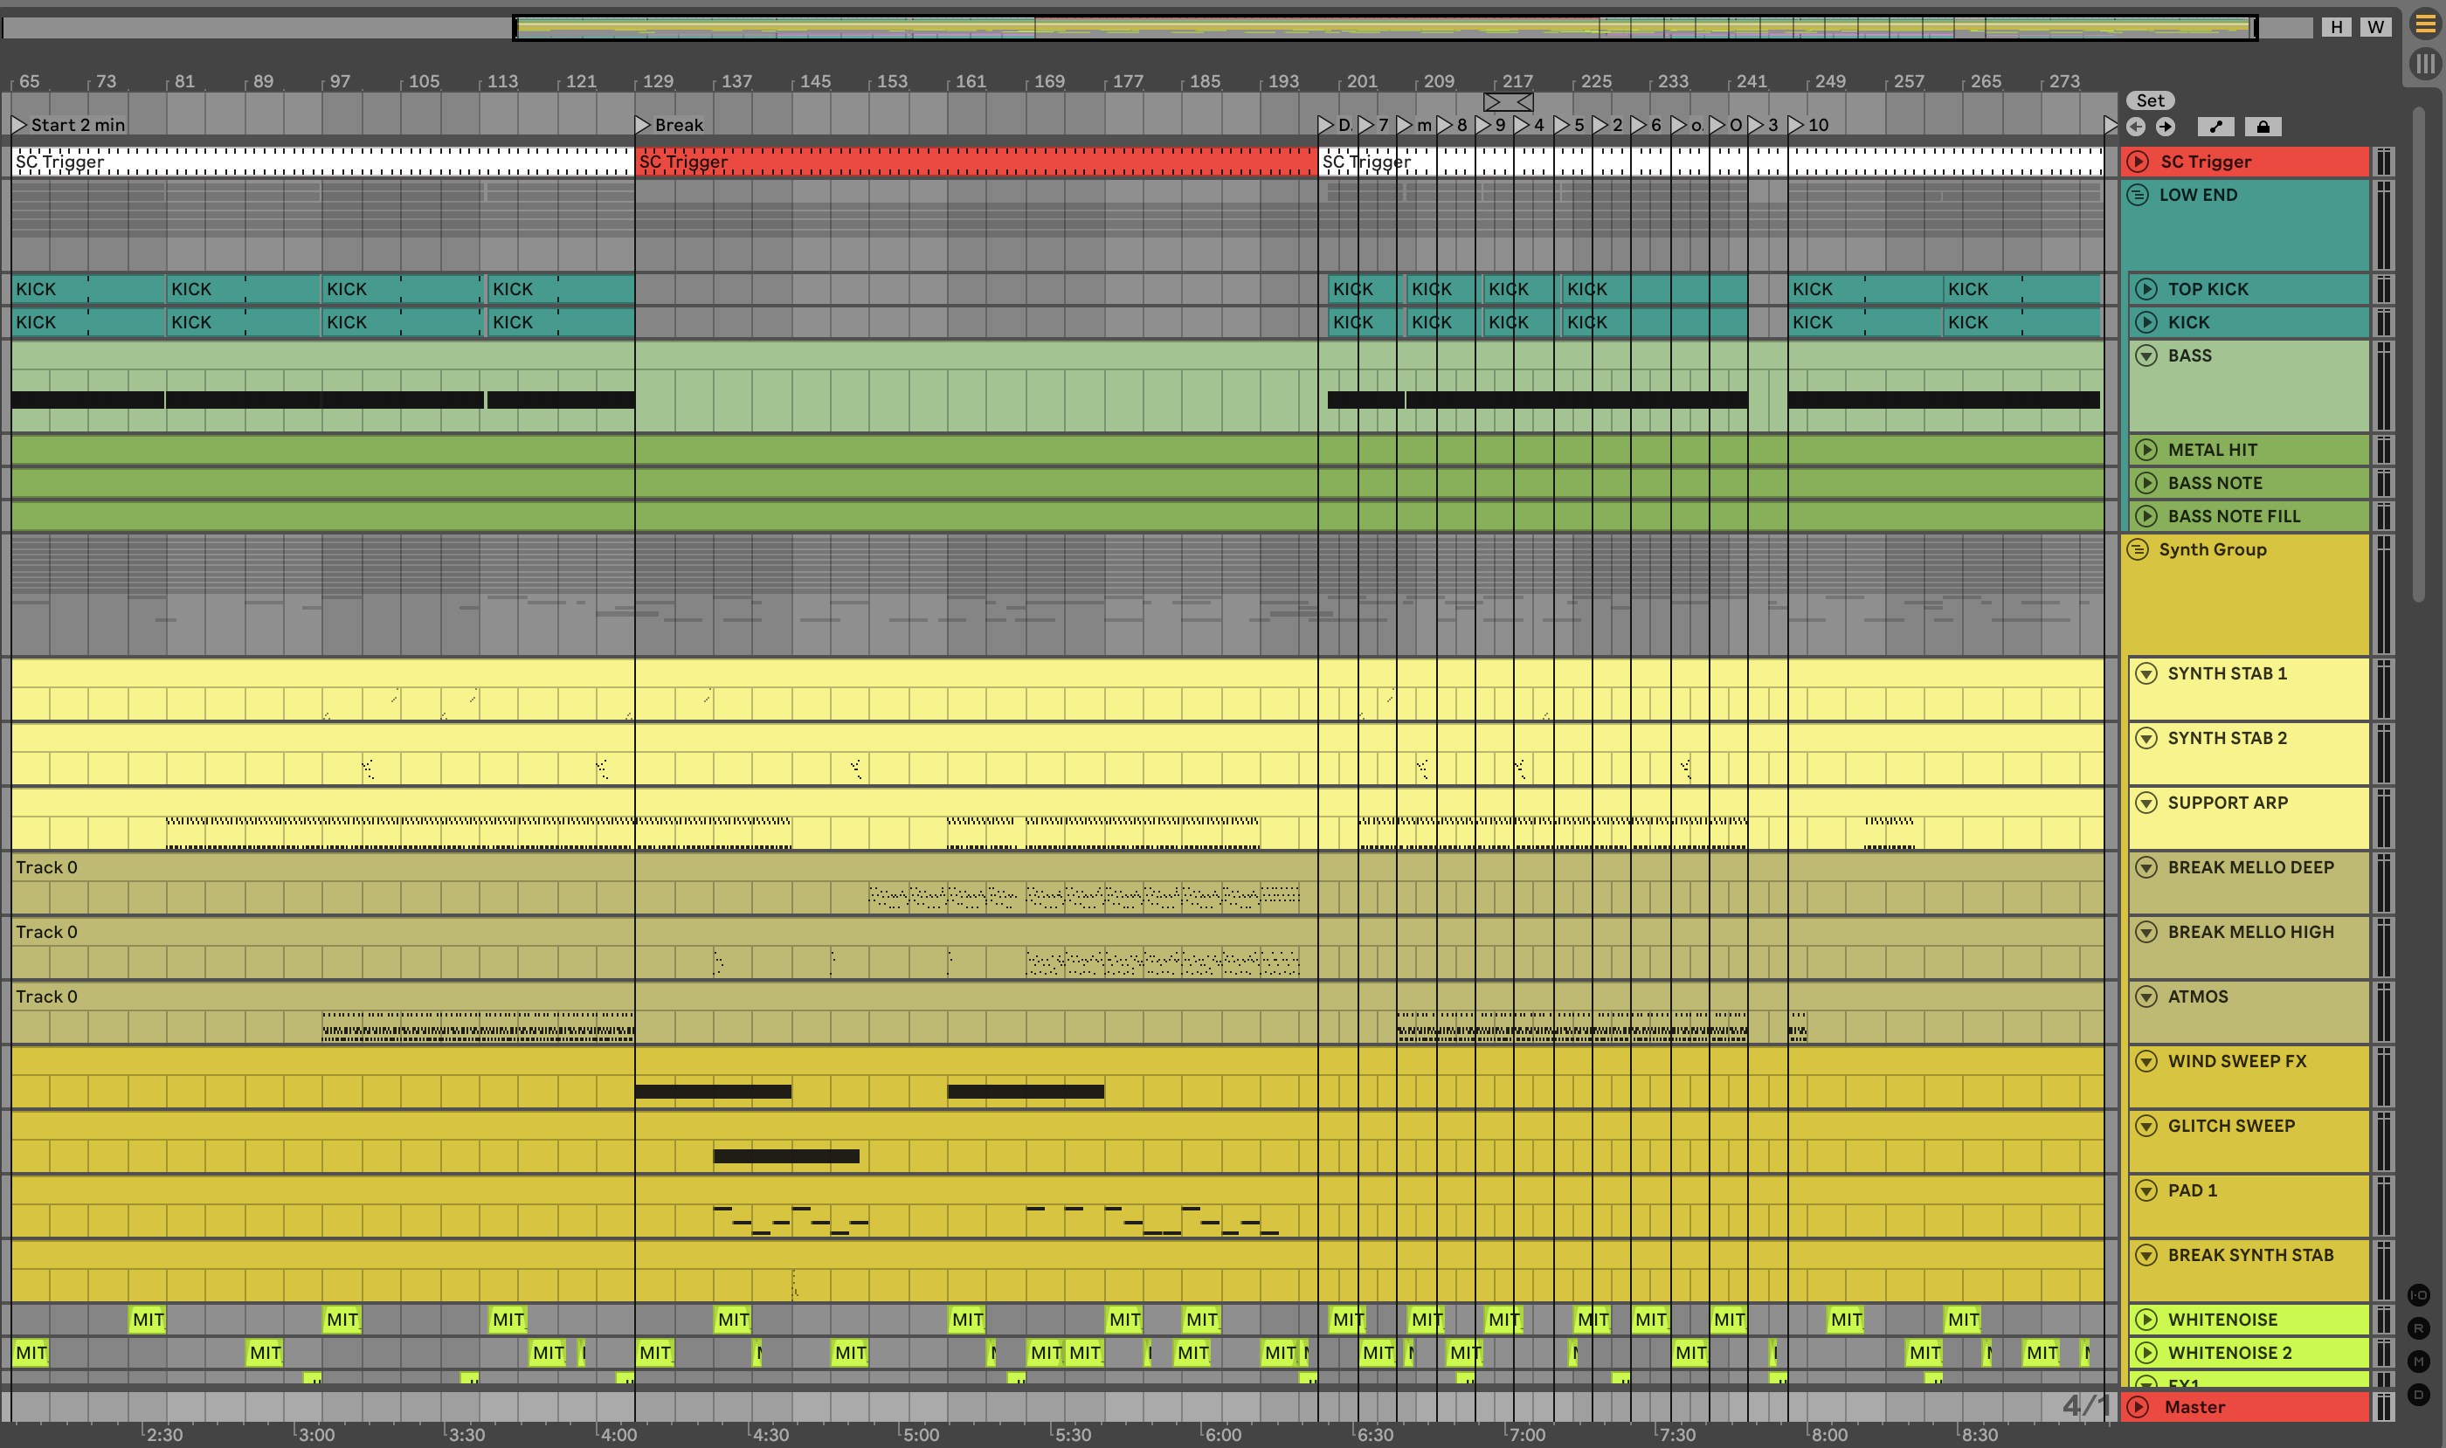This screenshot has width=2446, height=1448.
Task: Select the red SC Trigger clip
Action: pyautogui.click(x=976, y=162)
